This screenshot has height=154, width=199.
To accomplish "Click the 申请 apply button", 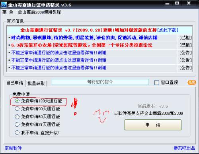I will coord(153,125).
